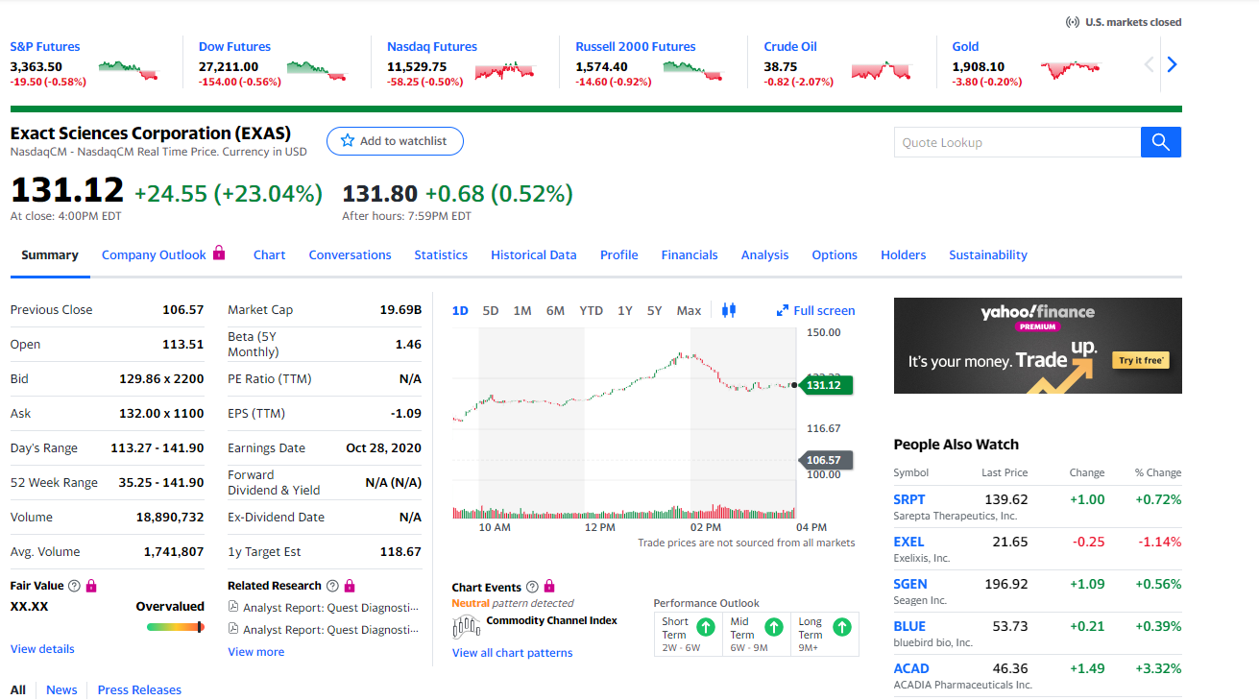Click the candlestick chart type icon

pos(728,310)
